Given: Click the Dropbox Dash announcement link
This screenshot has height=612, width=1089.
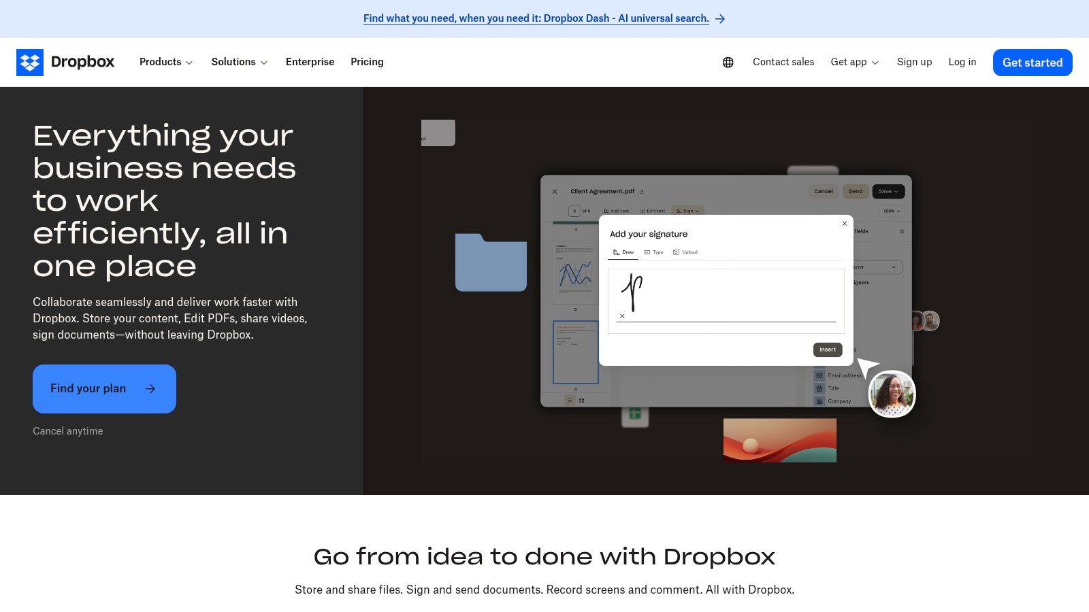Looking at the screenshot, I should click(536, 18).
